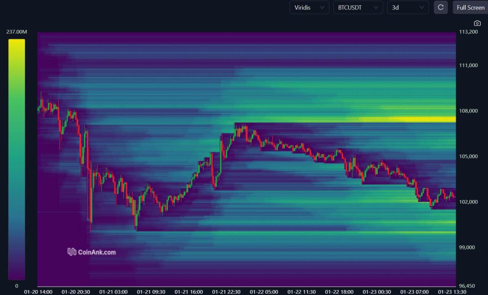Click the camera screenshot icon above the price axis
488x295 pixels.
click(x=477, y=23)
